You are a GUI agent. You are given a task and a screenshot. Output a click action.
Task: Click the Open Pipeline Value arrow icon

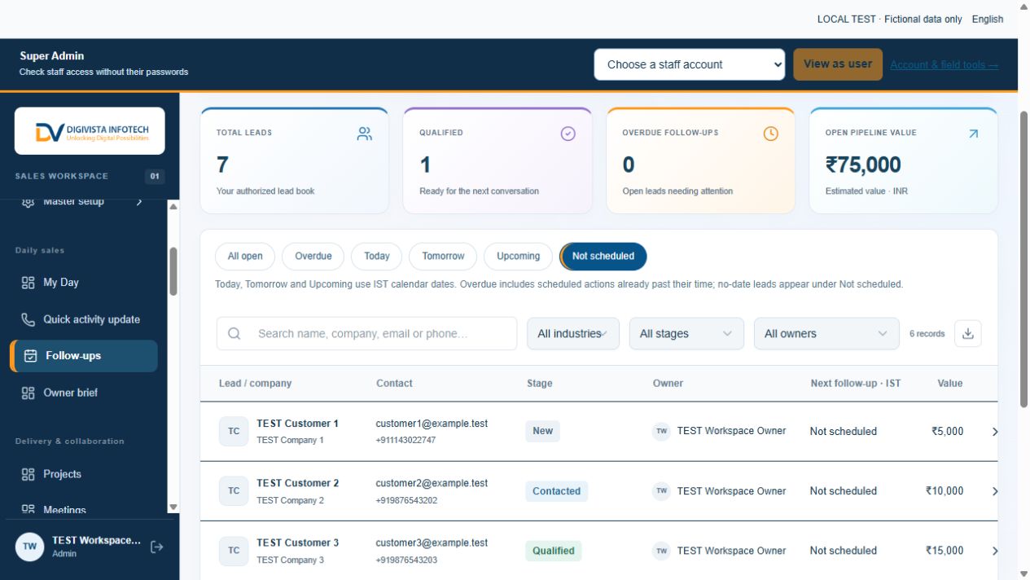pyautogui.click(x=973, y=134)
